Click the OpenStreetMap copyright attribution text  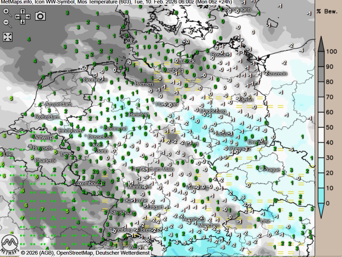pos(85,253)
